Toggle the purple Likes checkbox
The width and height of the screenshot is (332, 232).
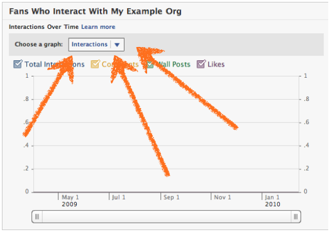point(201,64)
